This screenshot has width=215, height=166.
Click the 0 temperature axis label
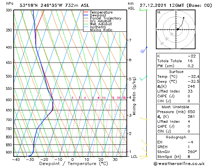click(72, 160)
